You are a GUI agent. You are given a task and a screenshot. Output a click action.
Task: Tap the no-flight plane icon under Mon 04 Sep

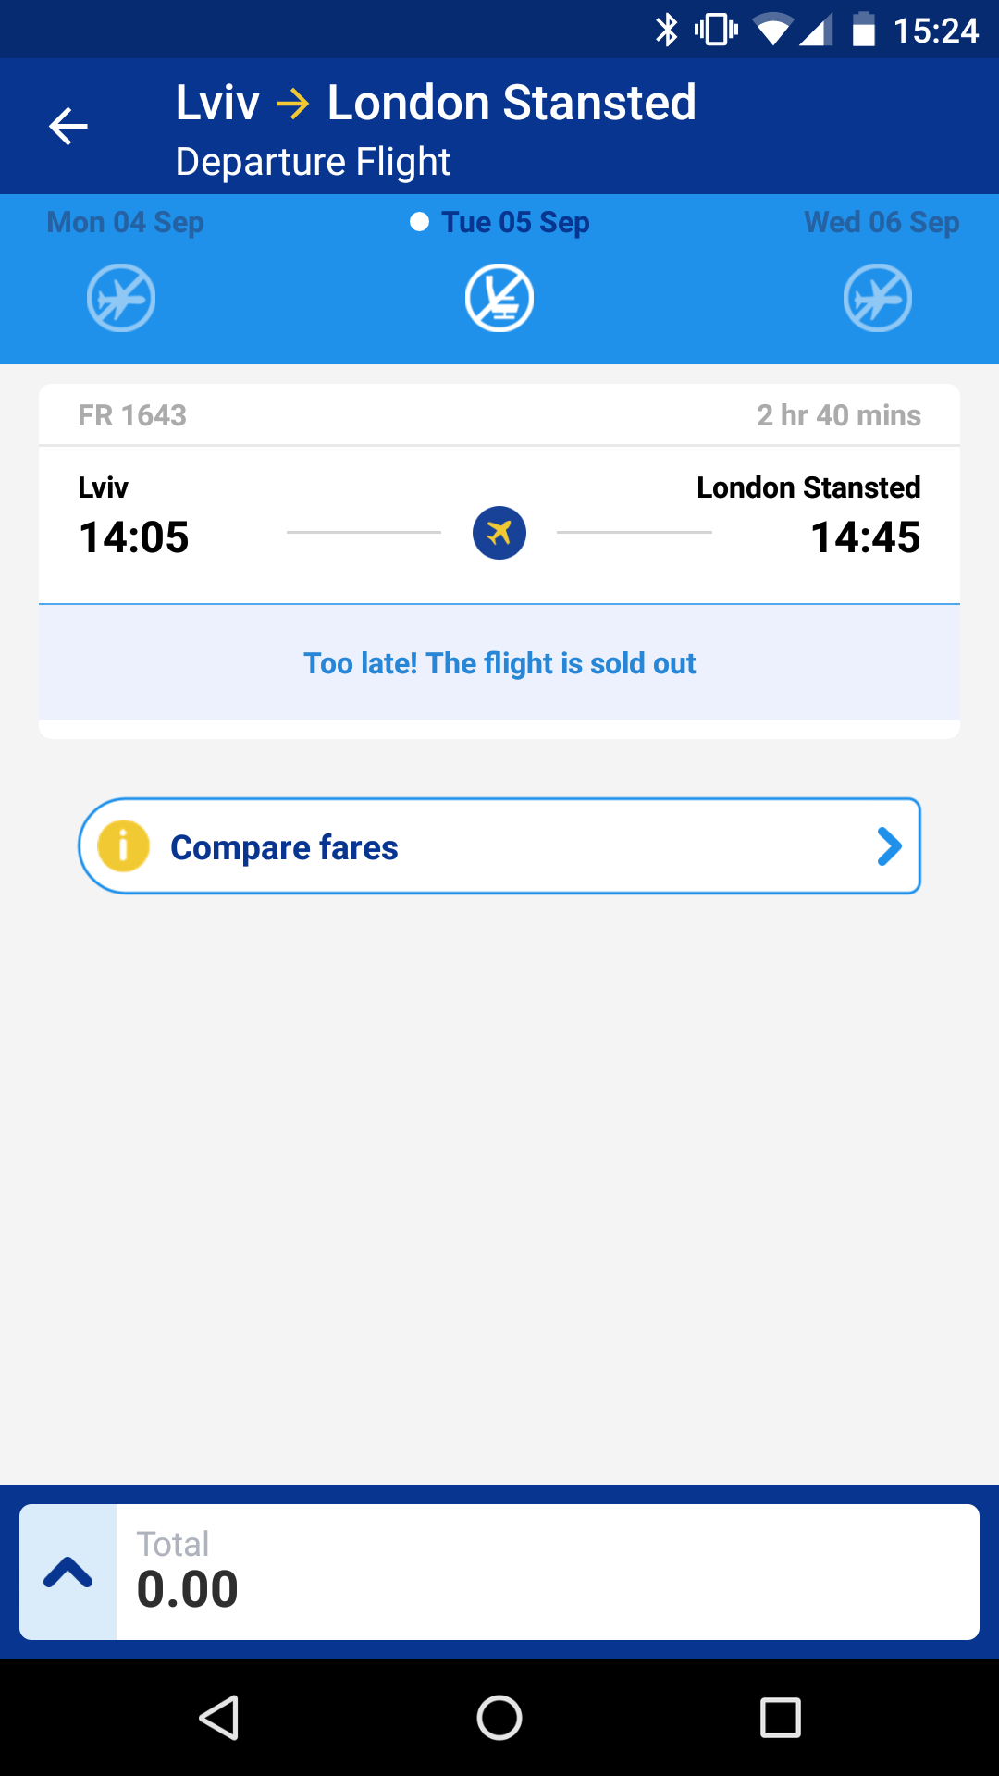121,298
